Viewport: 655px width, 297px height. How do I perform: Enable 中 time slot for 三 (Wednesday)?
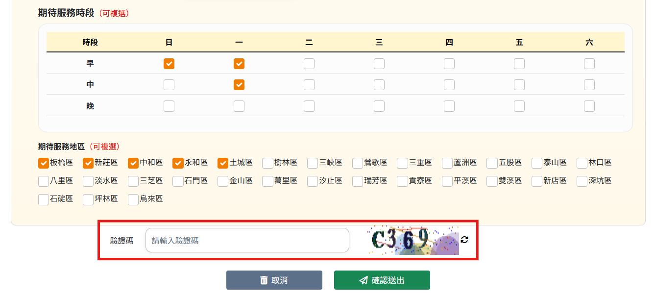click(379, 84)
